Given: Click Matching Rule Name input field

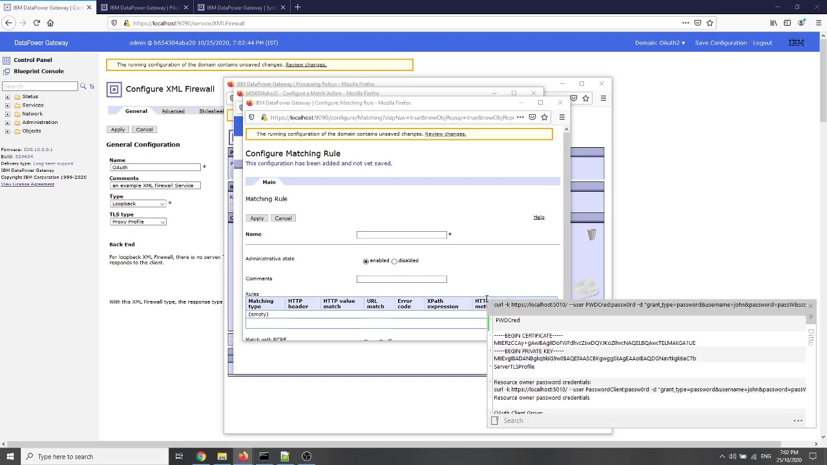Looking at the screenshot, I should click(x=401, y=235).
